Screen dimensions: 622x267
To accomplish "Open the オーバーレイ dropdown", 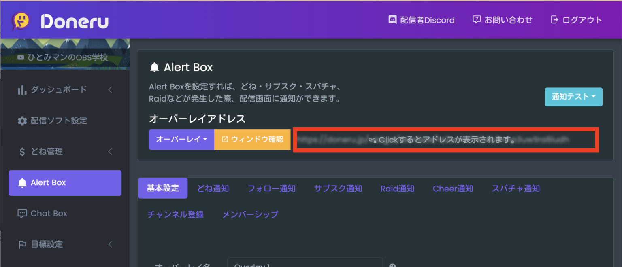I will (181, 140).
